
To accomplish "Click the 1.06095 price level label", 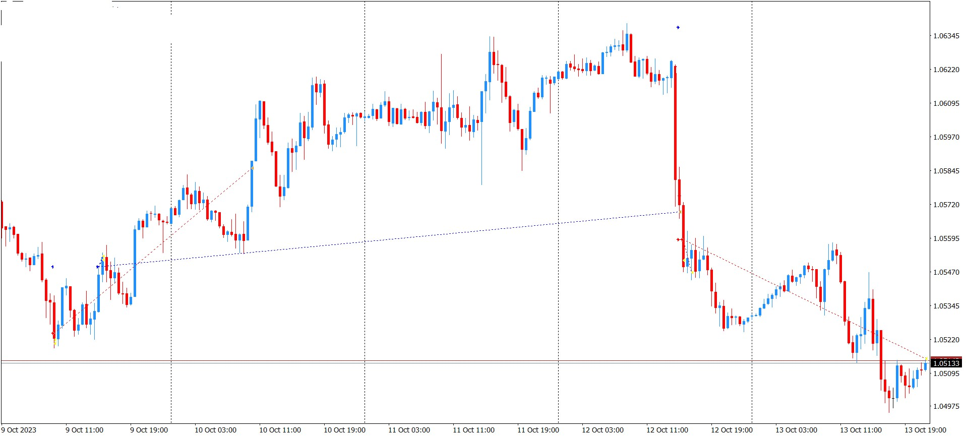I will 946,103.
